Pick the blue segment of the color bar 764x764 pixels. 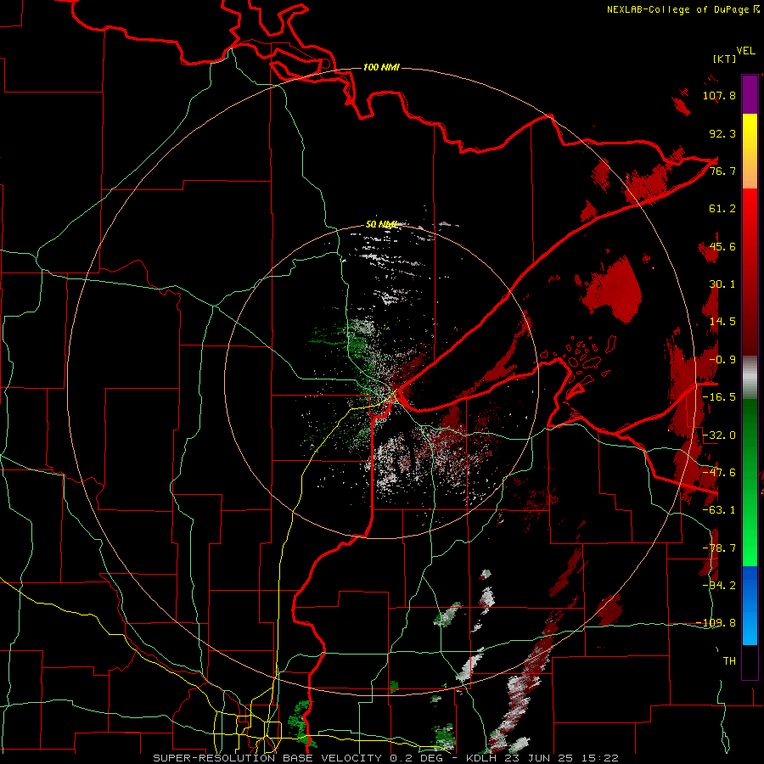750,605
